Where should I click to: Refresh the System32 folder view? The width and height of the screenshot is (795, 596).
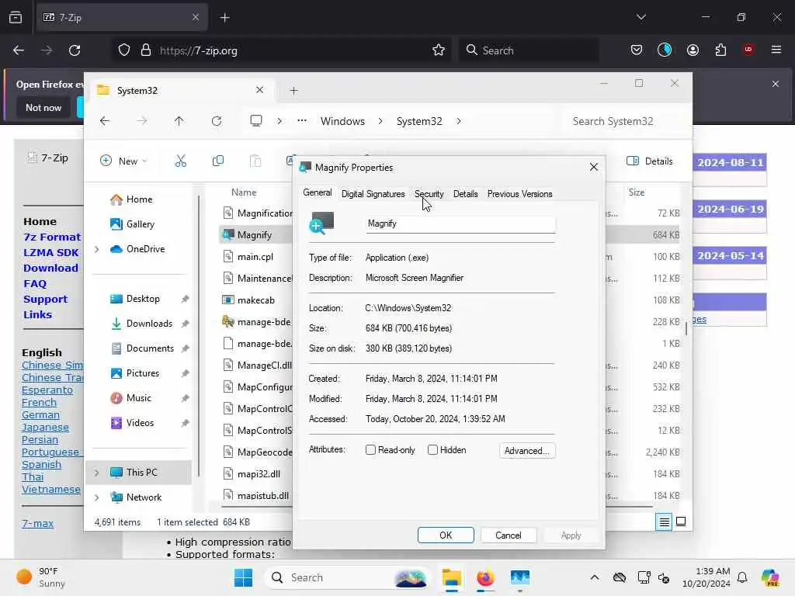click(217, 121)
